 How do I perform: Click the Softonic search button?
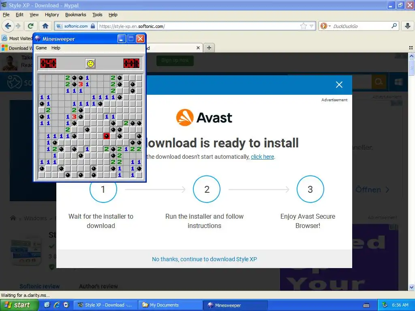[x=379, y=82]
